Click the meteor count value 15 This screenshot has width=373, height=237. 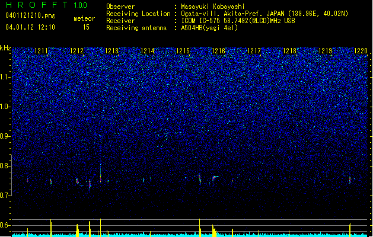pos(86,27)
